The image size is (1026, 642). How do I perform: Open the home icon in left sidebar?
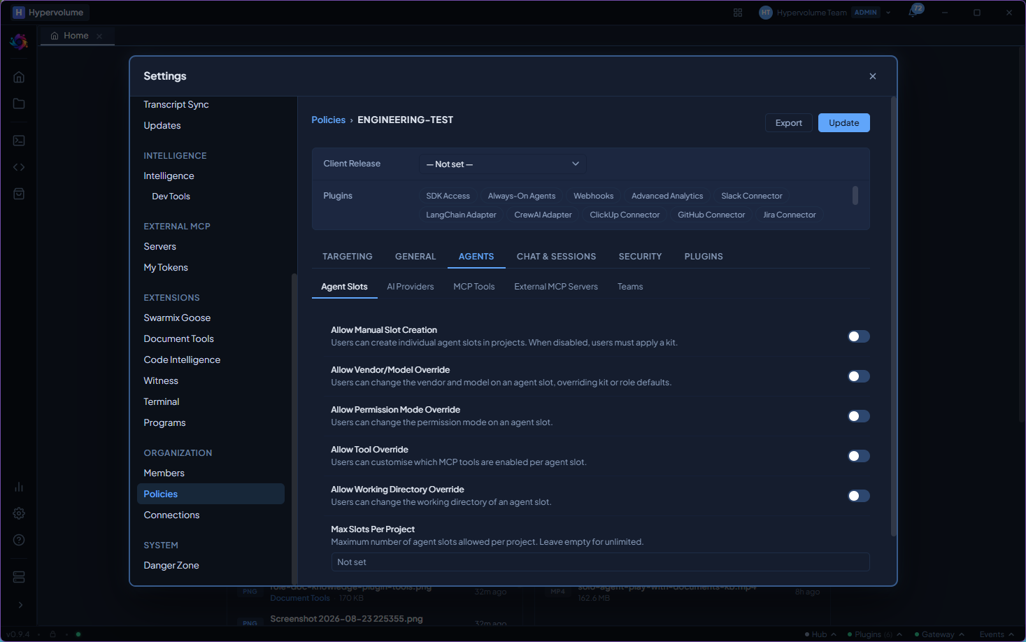click(19, 77)
